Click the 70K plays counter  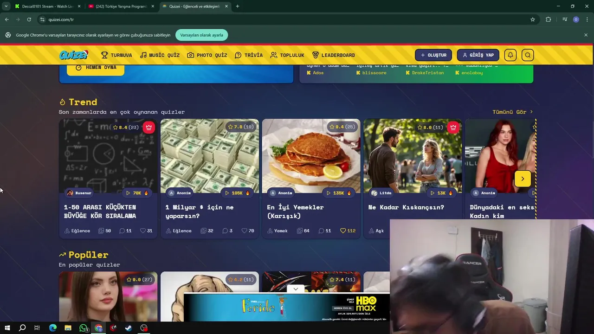pyautogui.click(x=137, y=193)
